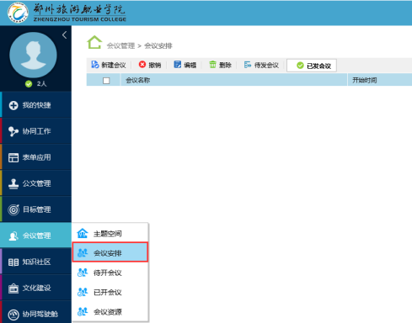Open 待发会议 pending meetings list

click(x=261, y=65)
